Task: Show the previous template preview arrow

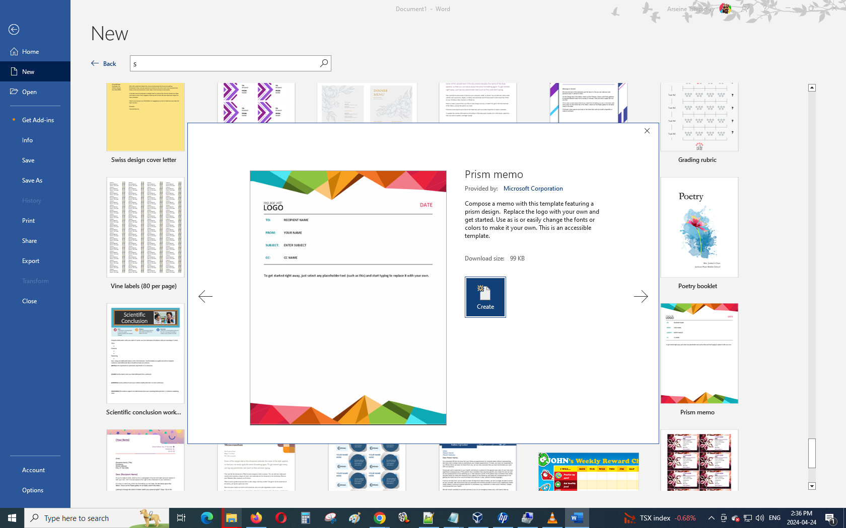Action: pos(205,297)
